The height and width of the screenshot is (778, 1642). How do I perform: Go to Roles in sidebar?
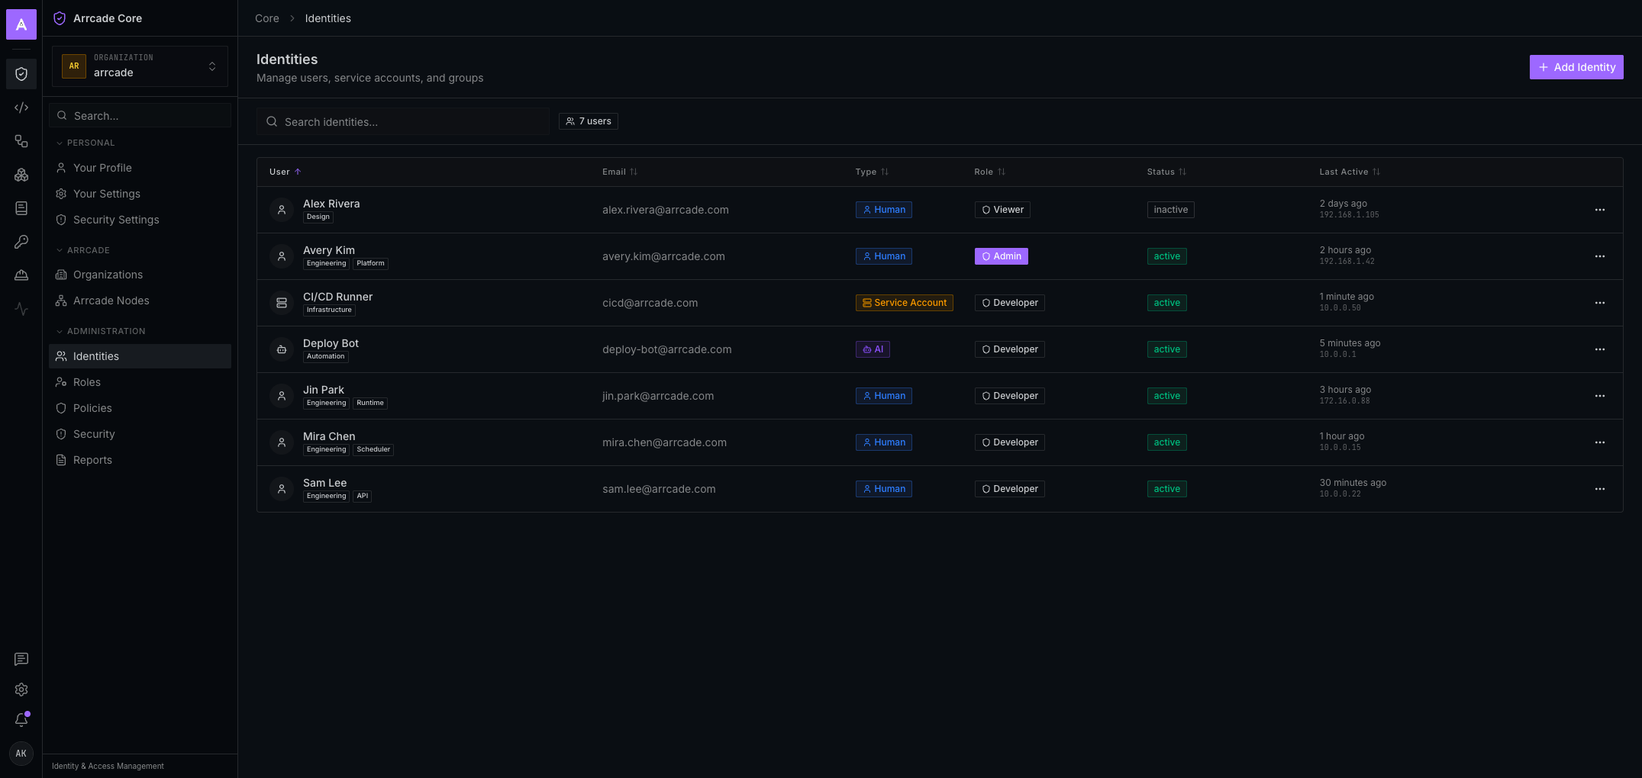click(140, 382)
